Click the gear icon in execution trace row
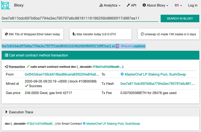The width and height of the screenshot is (201, 132). (84, 123)
